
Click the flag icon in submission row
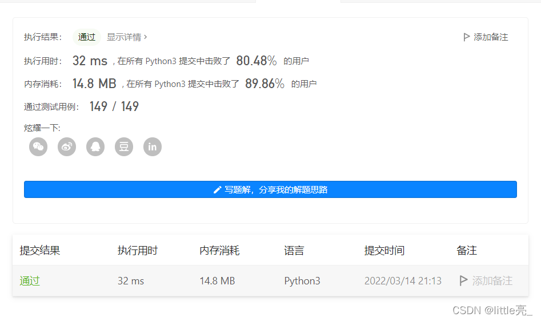point(464,280)
